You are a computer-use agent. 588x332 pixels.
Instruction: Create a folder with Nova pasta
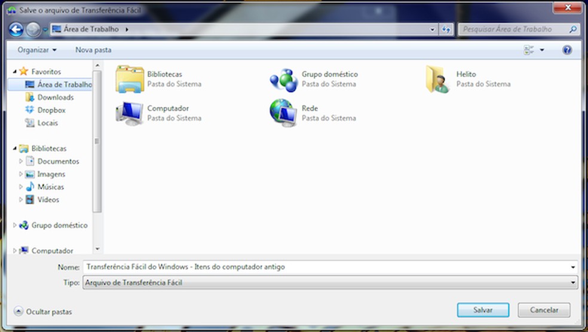pyautogui.click(x=93, y=50)
